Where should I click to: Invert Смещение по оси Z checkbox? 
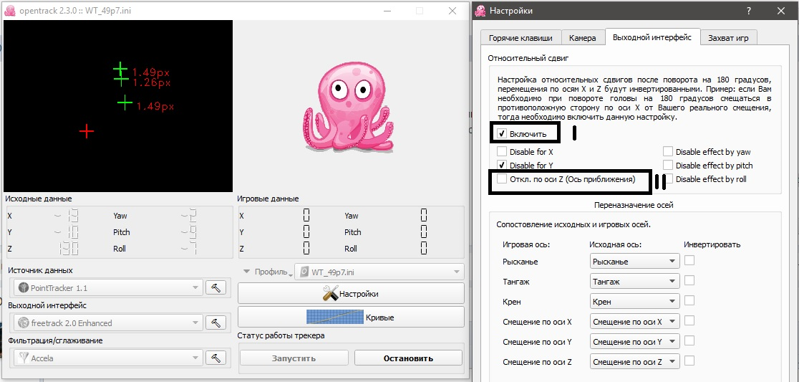pos(689,360)
